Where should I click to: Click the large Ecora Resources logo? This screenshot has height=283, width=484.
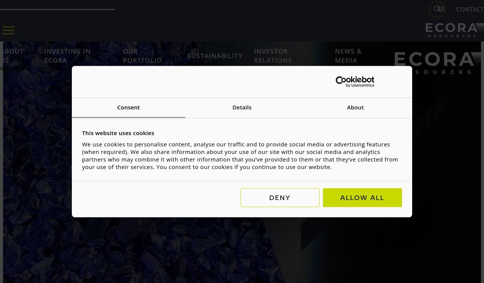(x=435, y=62)
